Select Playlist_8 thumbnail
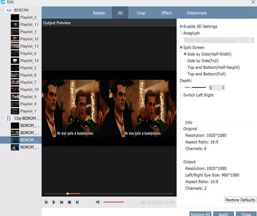Viewport: 257px width, 216px height. click(x=15, y=75)
